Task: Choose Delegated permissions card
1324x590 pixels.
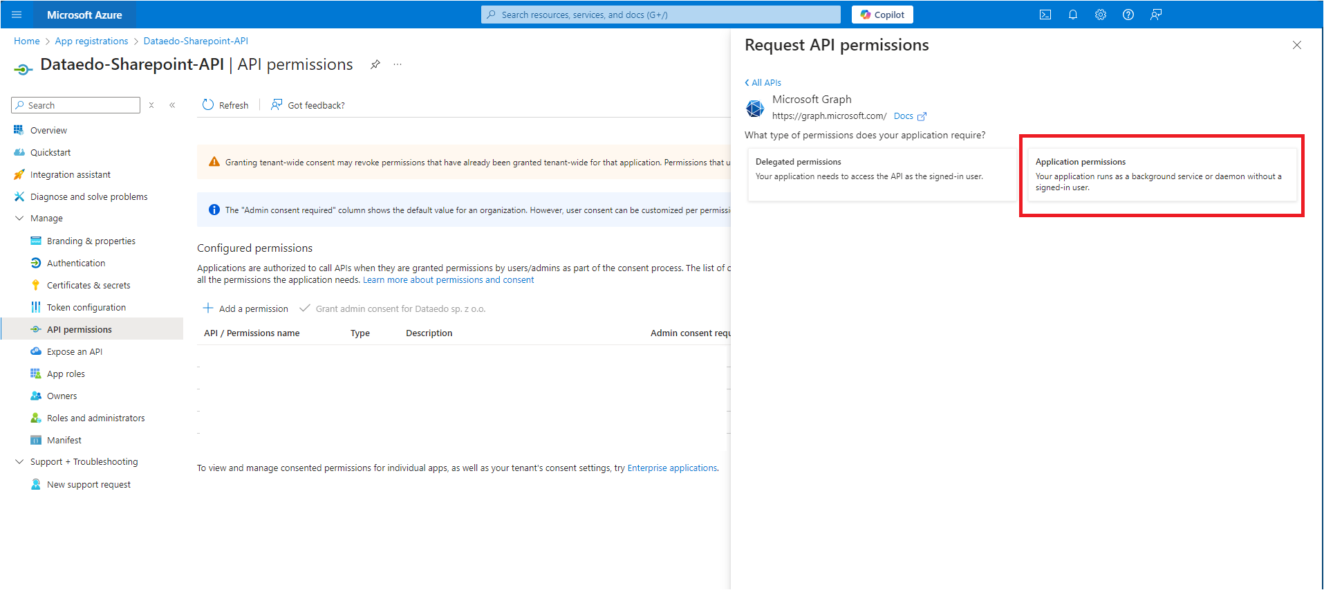Action: (x=882, y=175)
